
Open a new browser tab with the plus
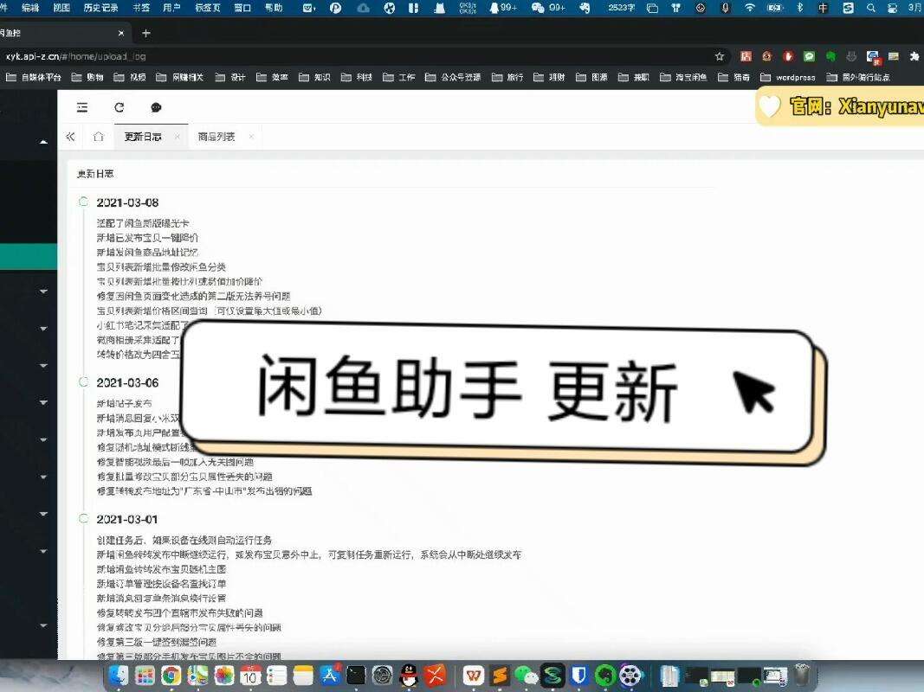coord(146,34)
